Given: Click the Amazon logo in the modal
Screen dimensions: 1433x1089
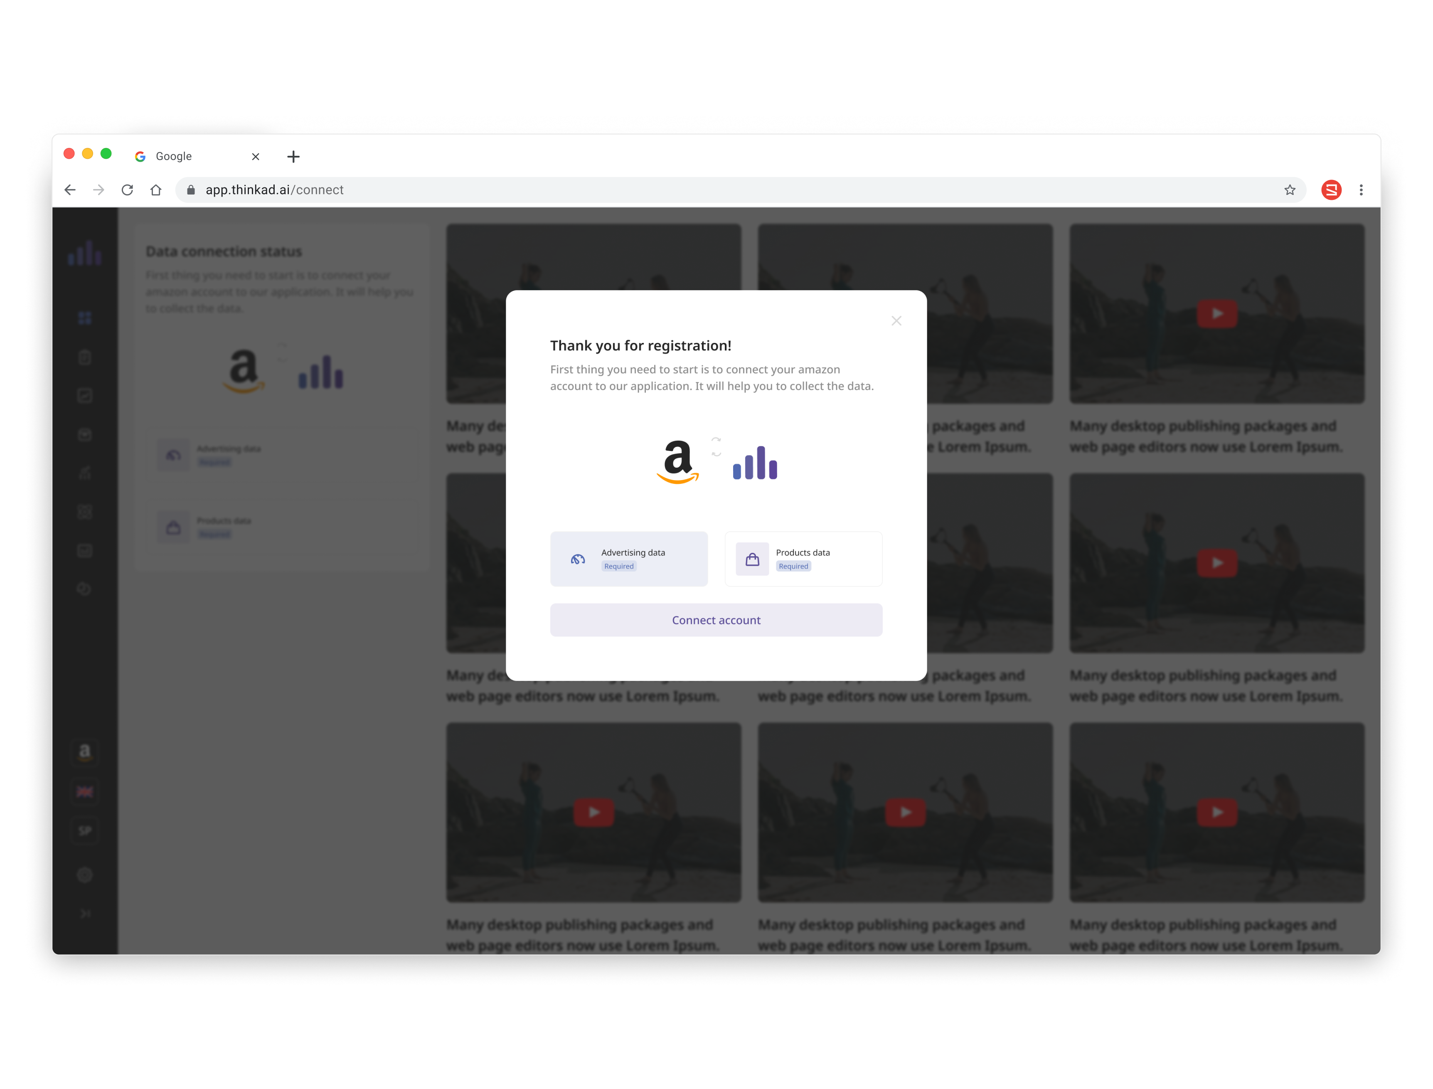Looking at the screenshot, I should [x=677, y=462].
